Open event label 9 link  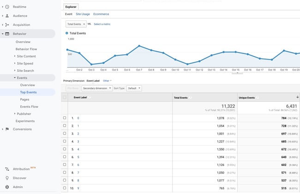78,188
